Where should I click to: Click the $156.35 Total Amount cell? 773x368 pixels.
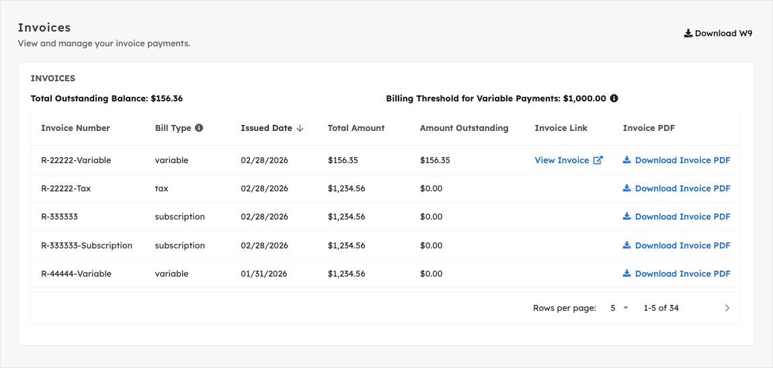point(343,160)
